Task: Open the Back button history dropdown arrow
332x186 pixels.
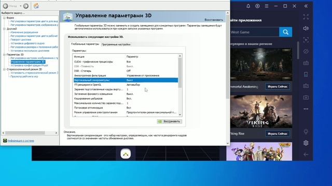Action: tap(21, 6)
